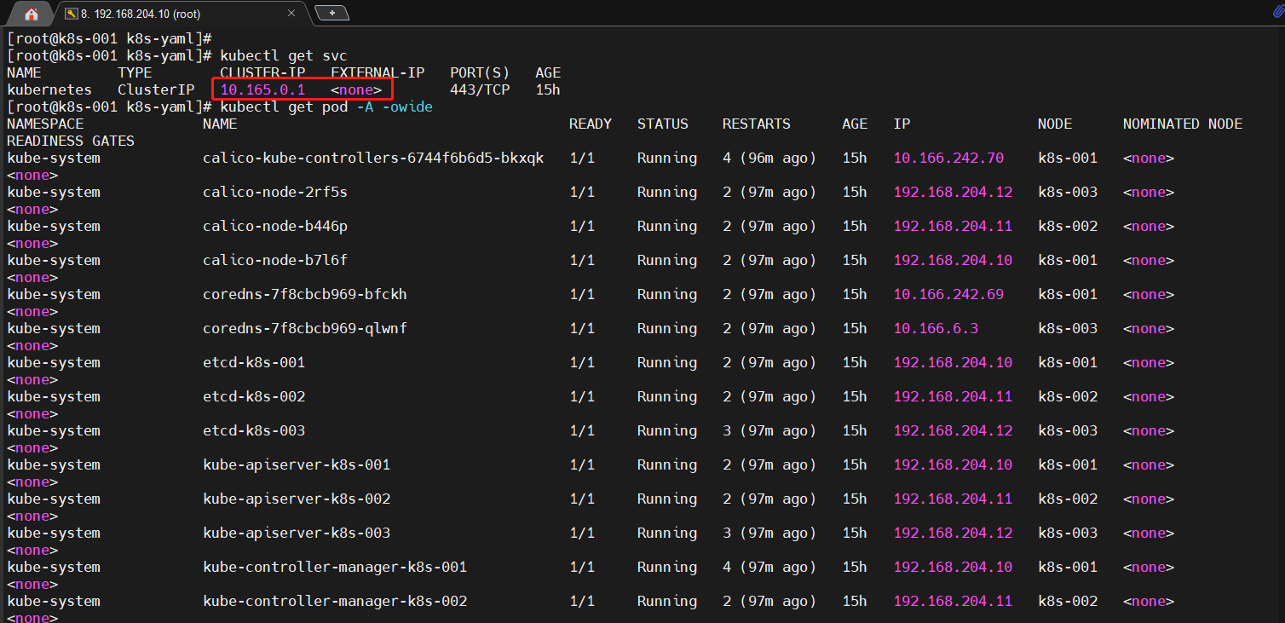
Task: Select pod name kube-controller-manager-k8s-001
Action: 335,568
